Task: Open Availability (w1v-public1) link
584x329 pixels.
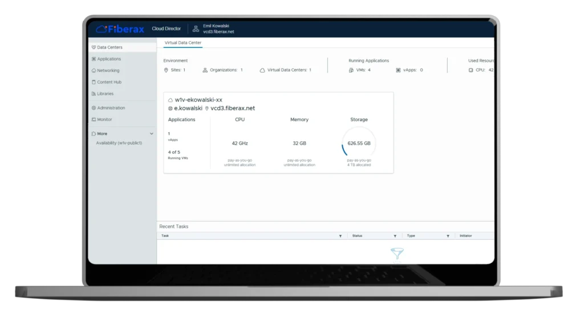Action: pyautogui.click(x=119, y=143)
